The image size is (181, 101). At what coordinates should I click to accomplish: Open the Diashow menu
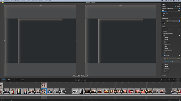click(23, 1)
